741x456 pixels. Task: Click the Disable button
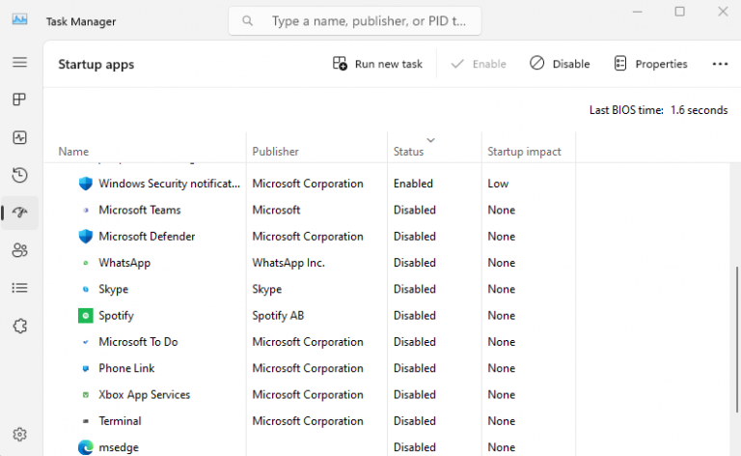point(560,64)
